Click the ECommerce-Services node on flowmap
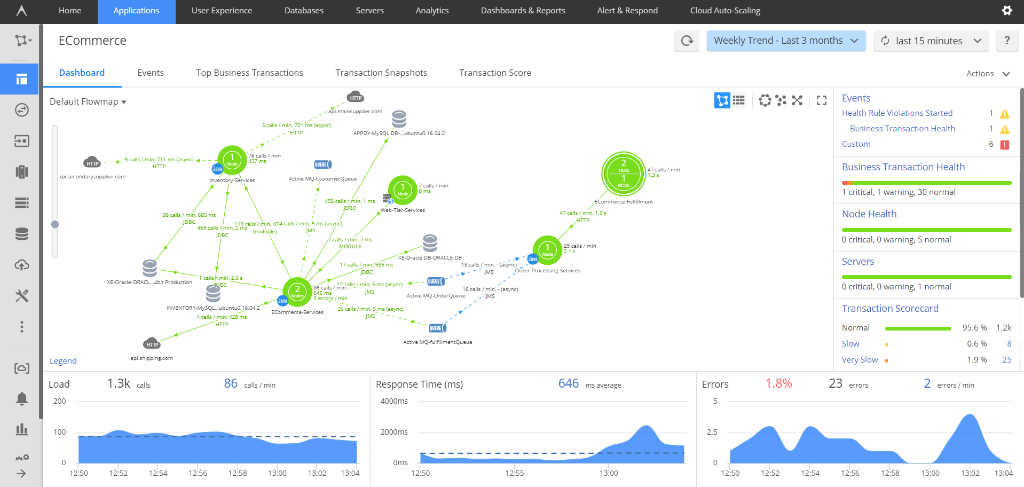Screen dimensions: 1024x487 coord(297,292)
